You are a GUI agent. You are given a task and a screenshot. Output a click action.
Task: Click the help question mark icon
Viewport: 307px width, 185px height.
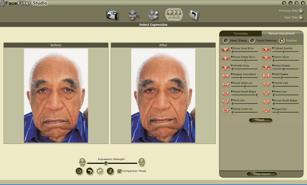(x=284, y=3)
